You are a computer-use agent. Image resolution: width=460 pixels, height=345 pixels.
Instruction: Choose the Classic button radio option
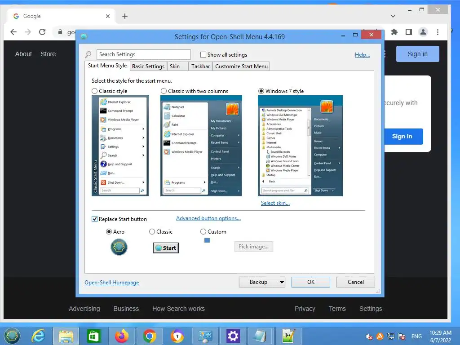[152, 232]
